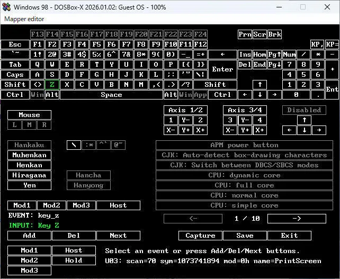340x279 pixels.
Task: Select the keypad Ent key
Action: (x=332, y=89)
